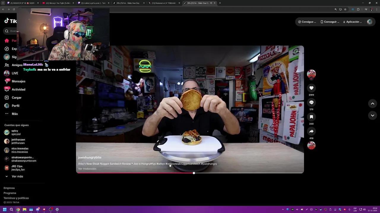Open the three-dots video options menu
Screen dimensions: 380x213
pyautogui.click(x=298, y=51)
